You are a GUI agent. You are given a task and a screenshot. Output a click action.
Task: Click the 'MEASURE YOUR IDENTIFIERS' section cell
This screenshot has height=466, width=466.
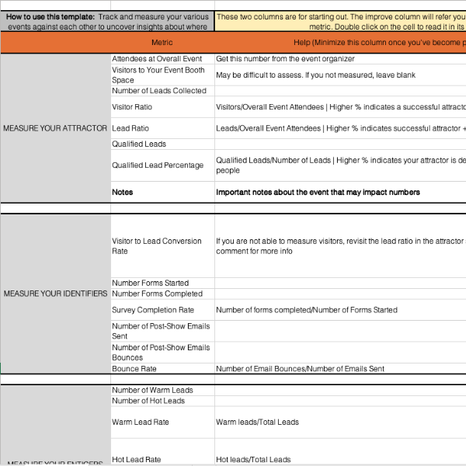(x=55, y=294)
